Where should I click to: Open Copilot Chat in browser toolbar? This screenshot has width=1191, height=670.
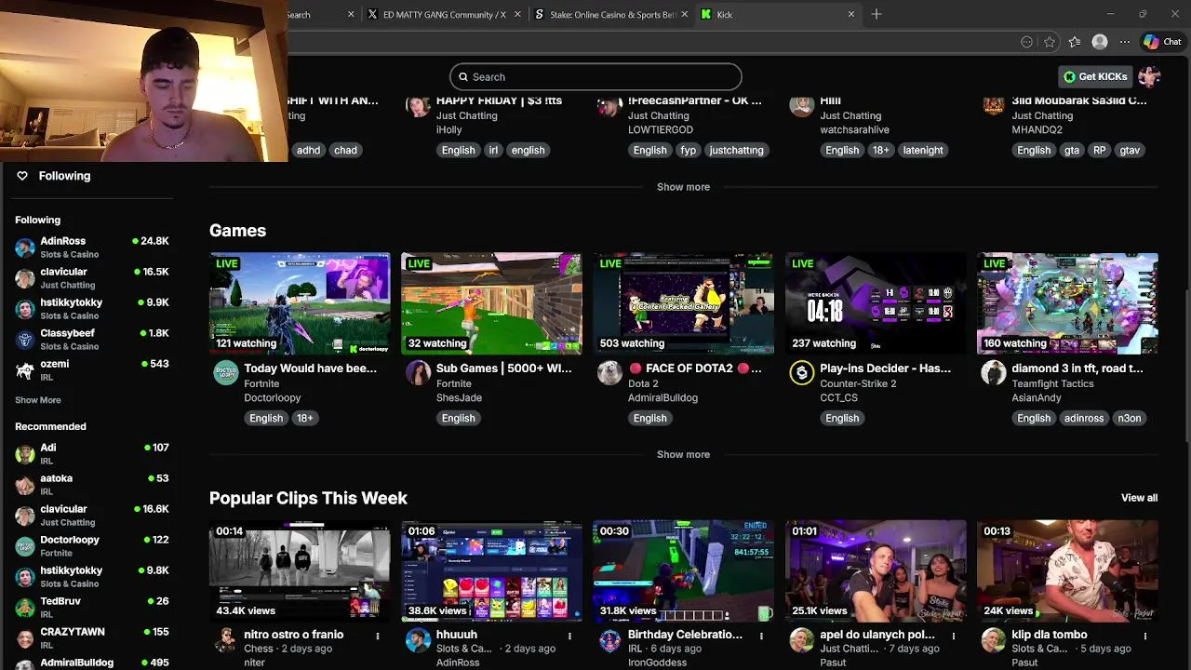(x=1162, y=42)
